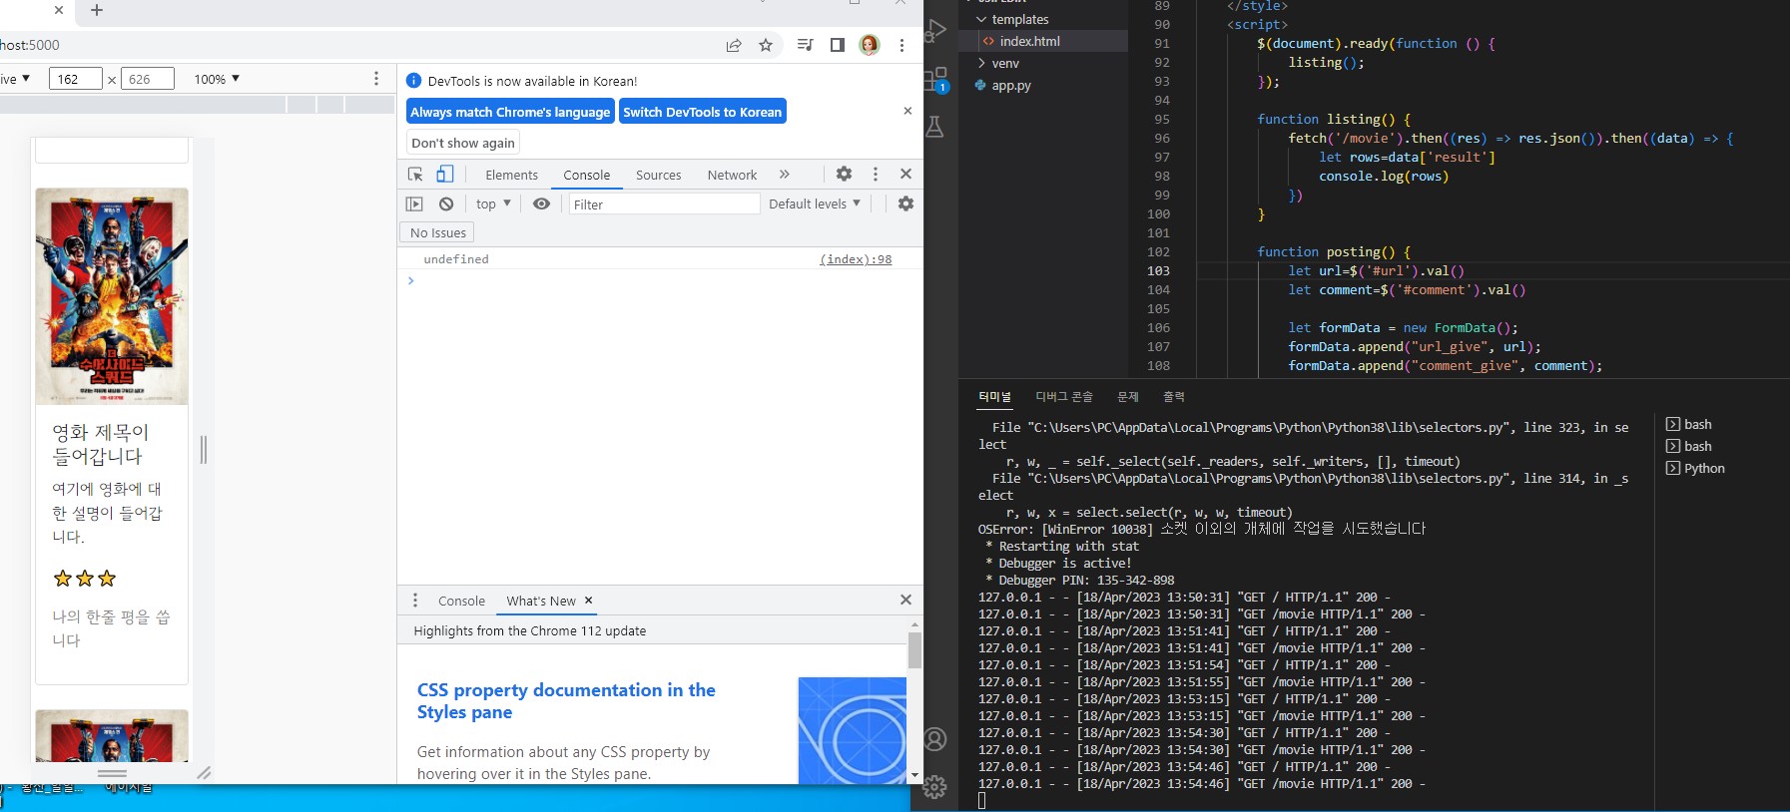This screenshot has height=812, width=1790.
Task: Open Chrome's three-dot main menu
Action: [901, 45]
